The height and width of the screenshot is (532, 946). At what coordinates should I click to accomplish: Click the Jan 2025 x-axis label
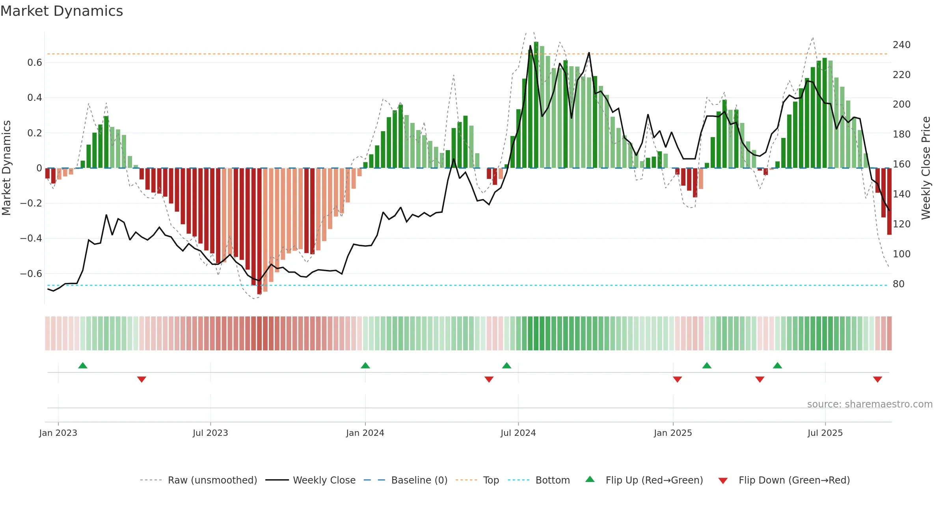[673, 433]
